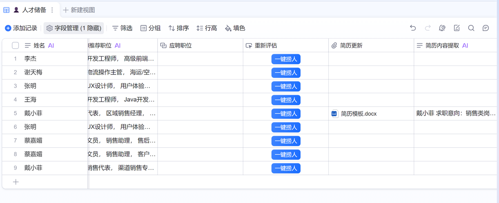Toggle the select-all checkbox in header

click(x=16, y=46)
